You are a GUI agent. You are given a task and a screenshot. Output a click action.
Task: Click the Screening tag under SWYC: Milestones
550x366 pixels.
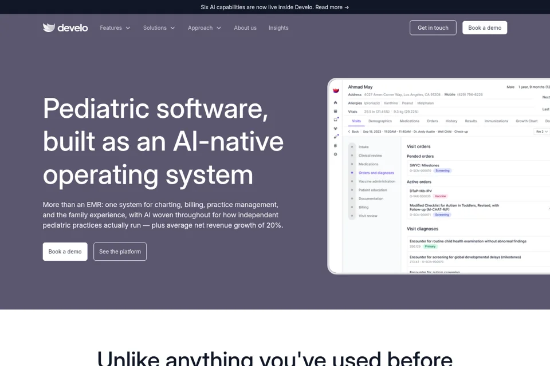(x=442, y=170)
